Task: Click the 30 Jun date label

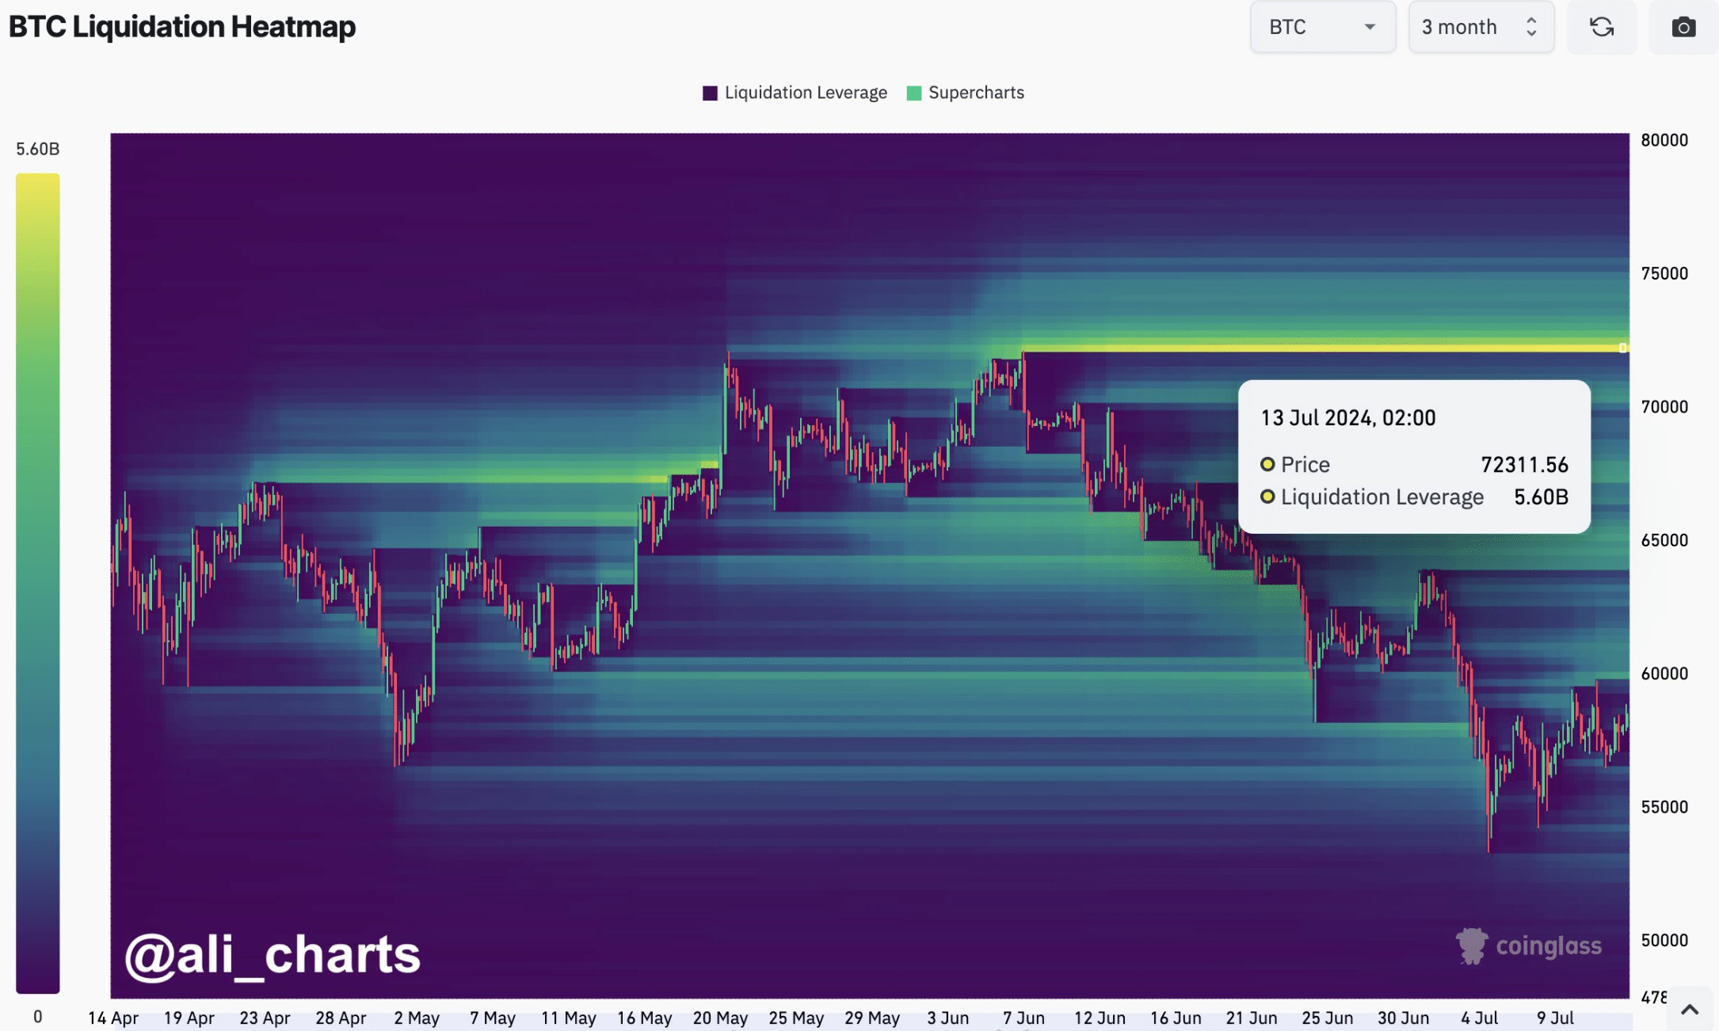Action: tap(1404, 1018)
